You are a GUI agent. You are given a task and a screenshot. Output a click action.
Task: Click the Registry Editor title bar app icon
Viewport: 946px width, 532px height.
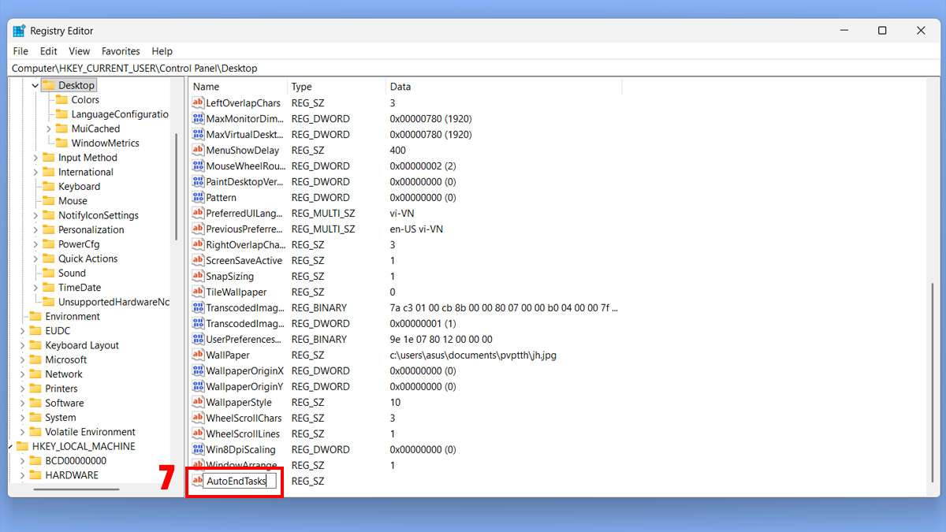20,31
